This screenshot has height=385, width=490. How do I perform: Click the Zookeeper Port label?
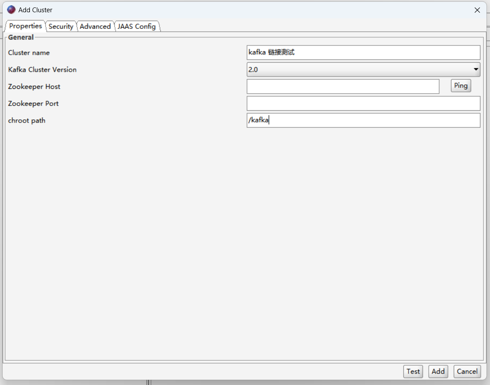(x=33, y=103)
